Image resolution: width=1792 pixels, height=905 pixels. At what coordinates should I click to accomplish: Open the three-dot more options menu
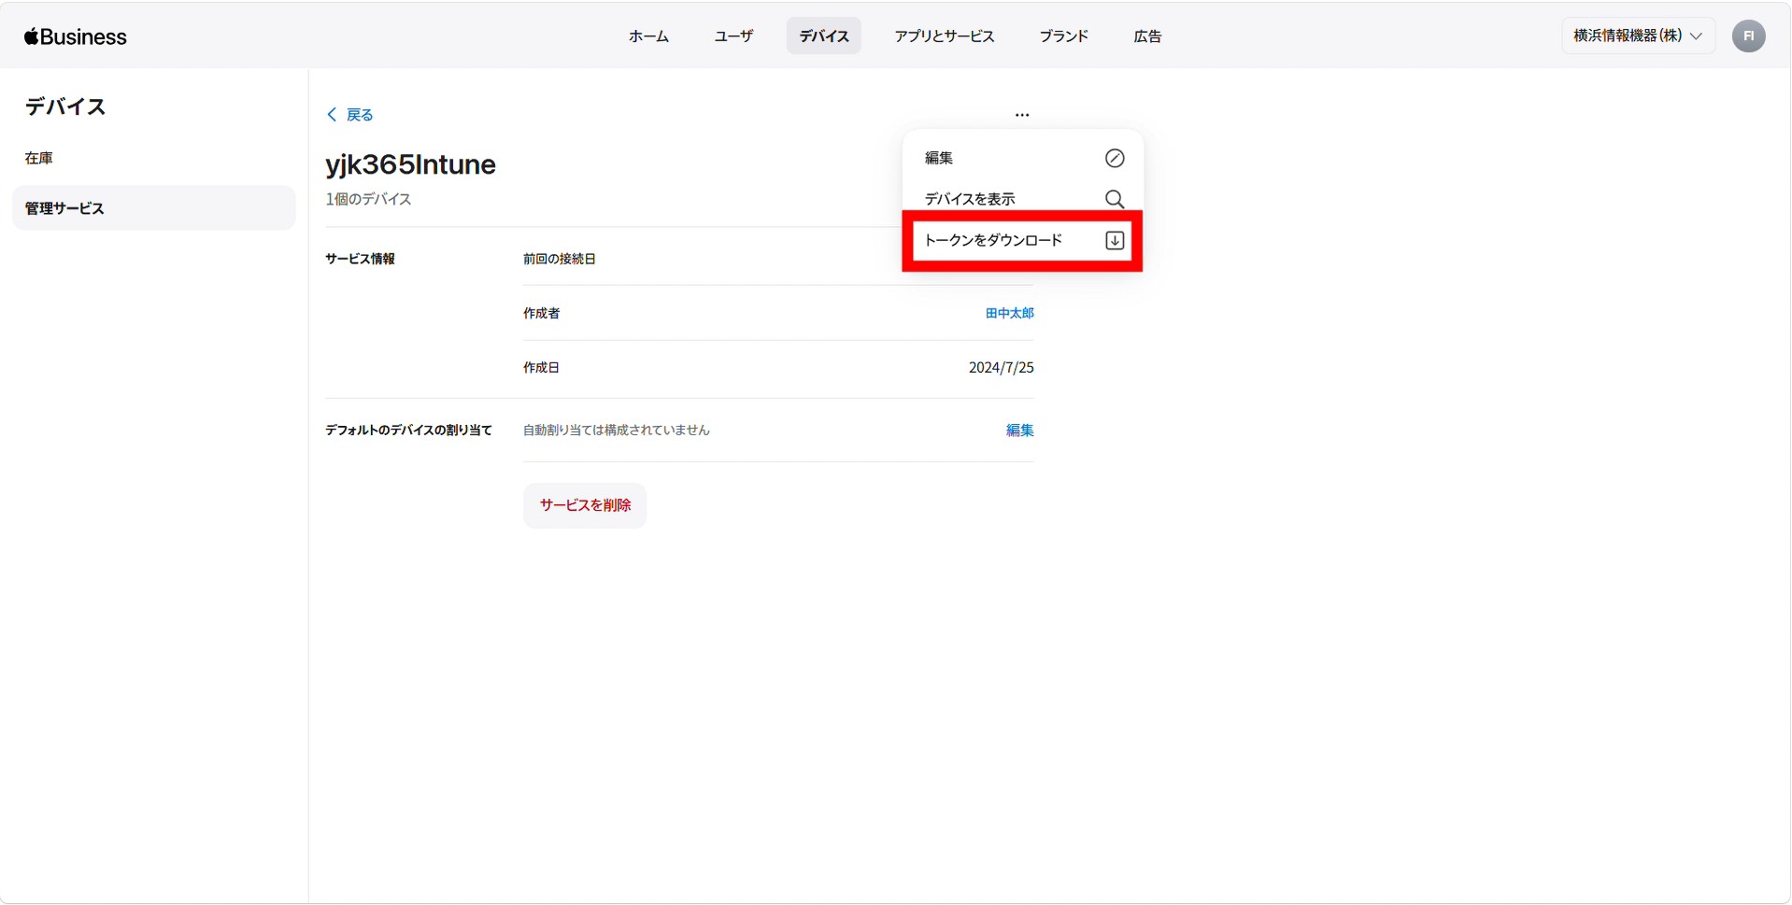pyautogui.click(x=1022, y=115)
